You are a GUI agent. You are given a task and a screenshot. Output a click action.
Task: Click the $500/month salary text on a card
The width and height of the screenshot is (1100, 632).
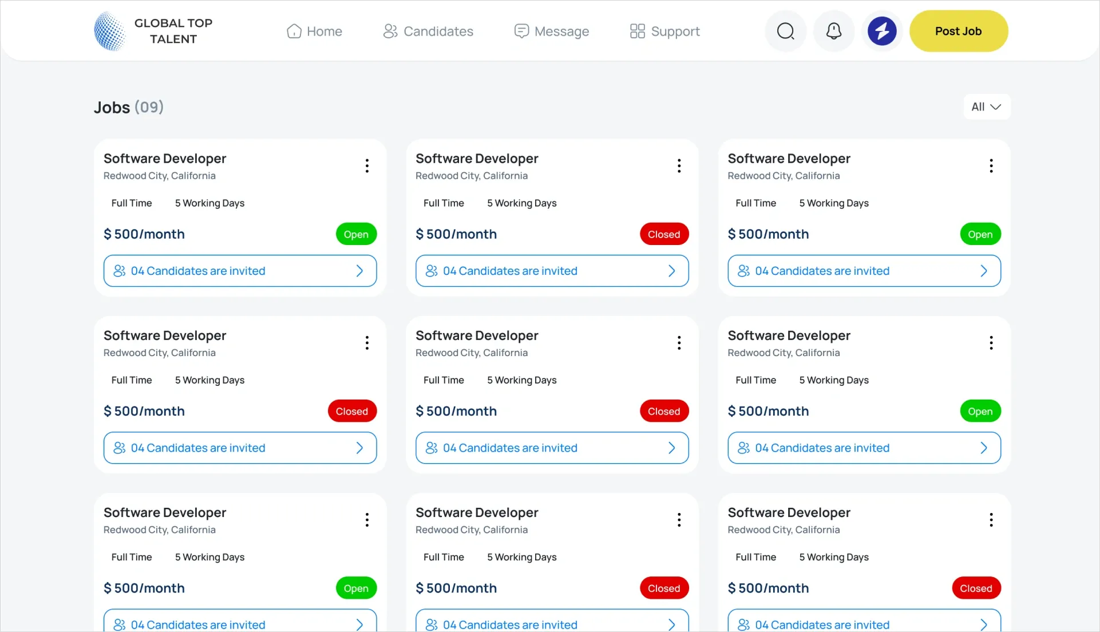144,234
